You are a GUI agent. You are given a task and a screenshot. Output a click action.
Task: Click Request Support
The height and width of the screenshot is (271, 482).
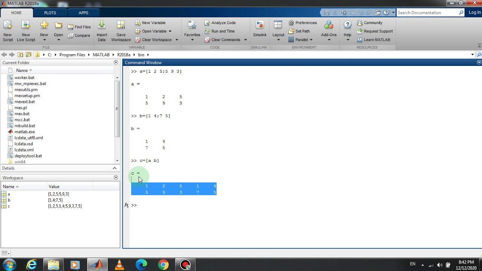[375, 31]
